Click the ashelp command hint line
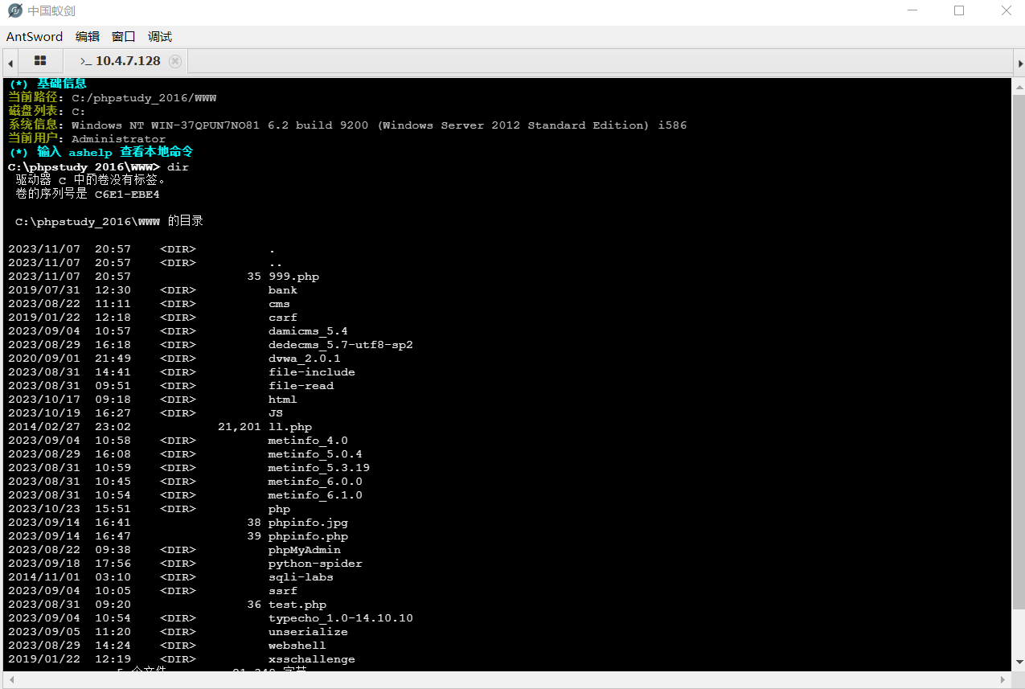Image resolution: width=1025 pixels, height=689 pixels. [x=100, y=153]
